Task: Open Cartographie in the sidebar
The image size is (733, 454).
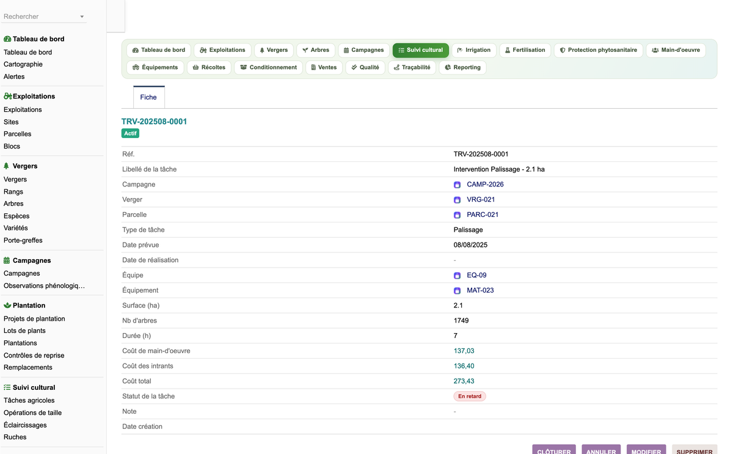Action: click(x=23, y=64)
